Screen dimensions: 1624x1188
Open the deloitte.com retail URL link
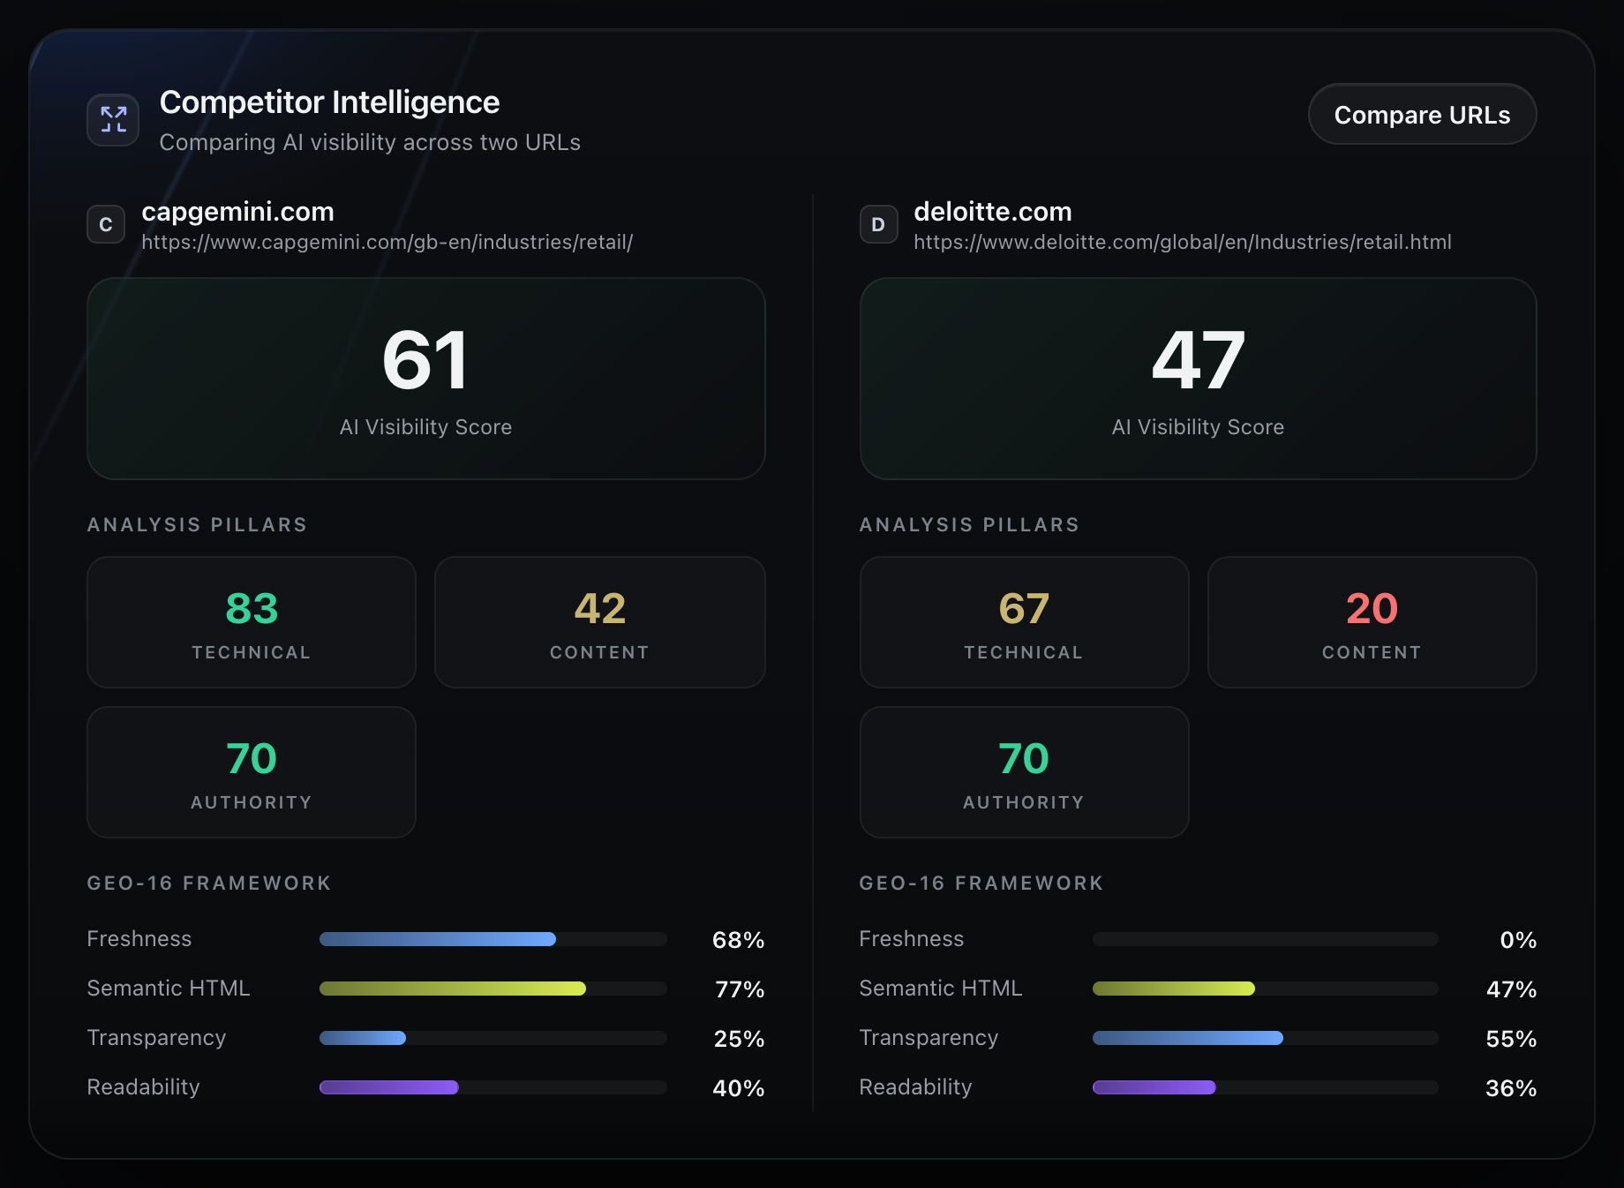(x=1183, y=242)
